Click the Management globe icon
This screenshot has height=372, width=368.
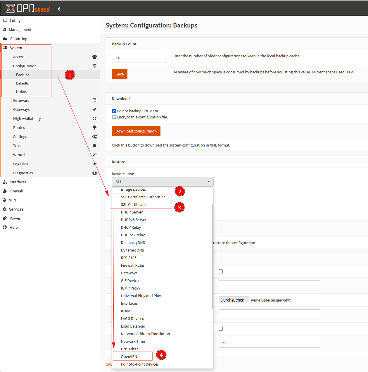point(4,30)
